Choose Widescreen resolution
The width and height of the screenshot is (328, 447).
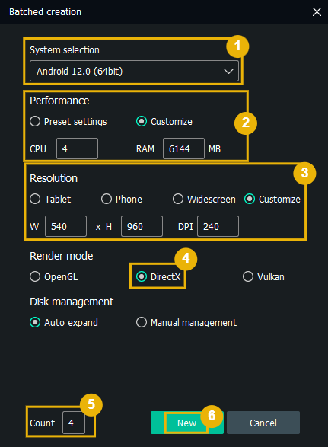coord(204,199)
